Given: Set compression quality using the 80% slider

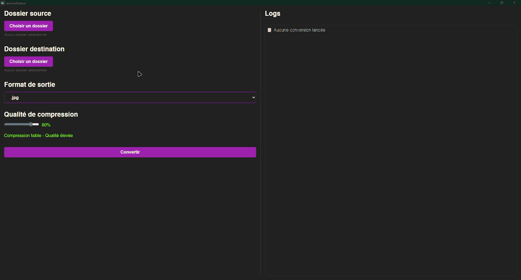Looking at the screenshot, I should [x=31, y=124].
